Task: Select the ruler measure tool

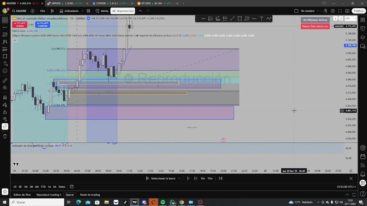Action: (x=5, y=81)
